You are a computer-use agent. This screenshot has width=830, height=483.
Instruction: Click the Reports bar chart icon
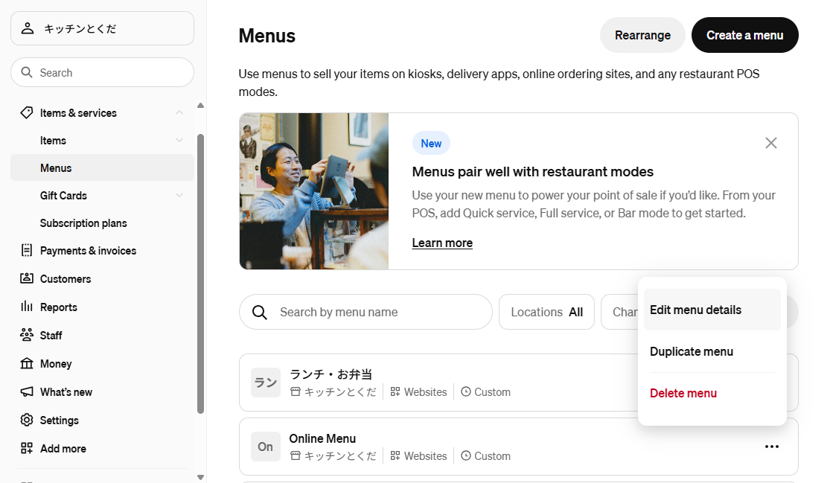coord(27,307)
